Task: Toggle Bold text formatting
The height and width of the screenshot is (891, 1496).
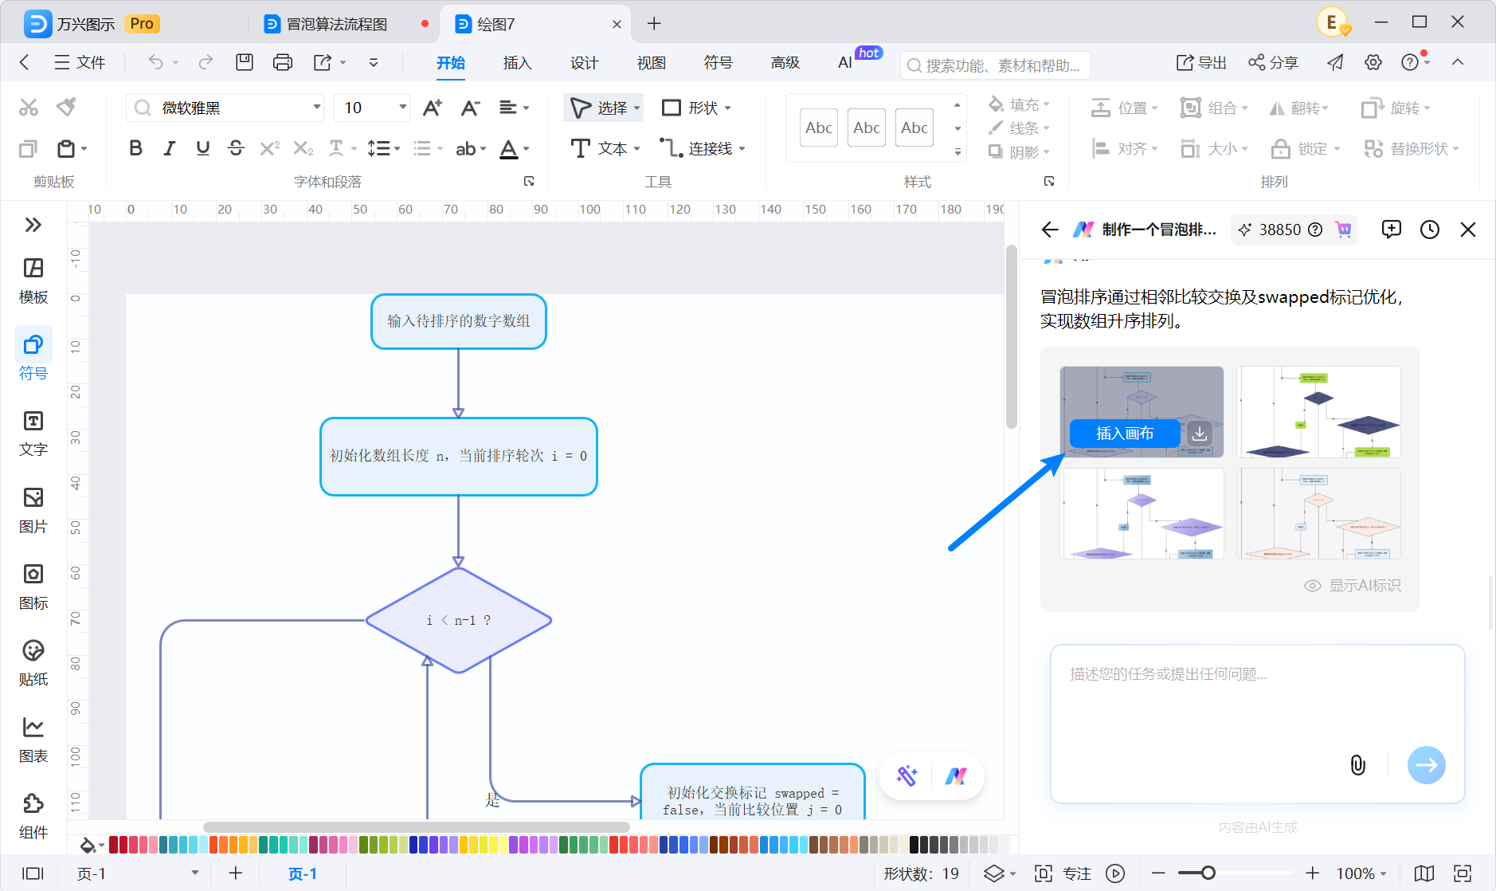Action: (135, 148)
